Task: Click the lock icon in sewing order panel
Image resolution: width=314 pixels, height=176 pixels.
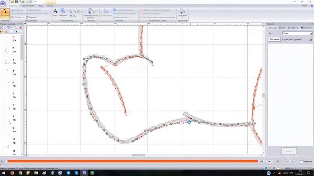Action: click(x=6, y=31)
